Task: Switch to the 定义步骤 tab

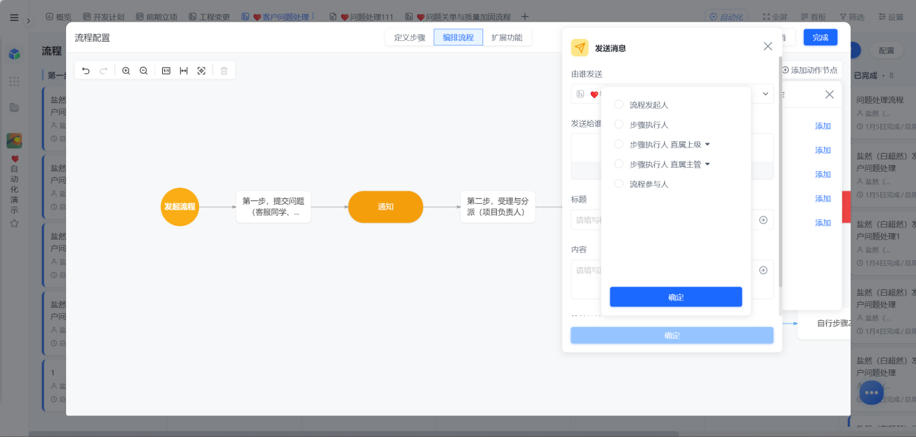Action: [x=409, y=38]
